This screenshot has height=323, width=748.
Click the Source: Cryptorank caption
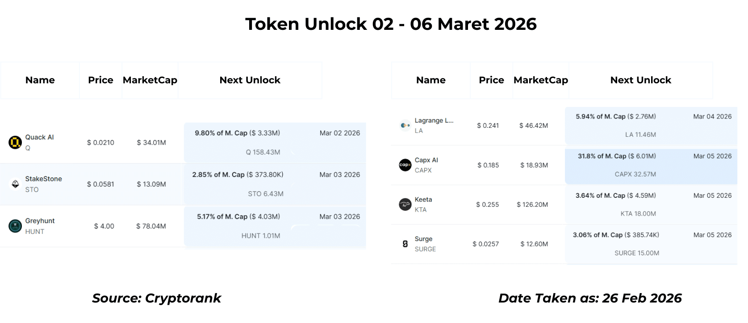point(156,298)
